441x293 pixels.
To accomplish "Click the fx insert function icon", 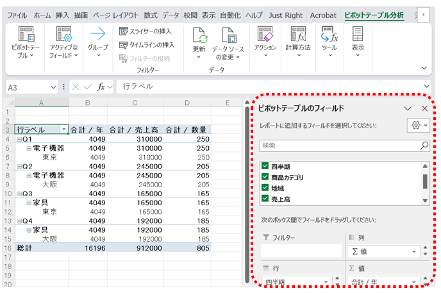I will (x=101, y=87).
